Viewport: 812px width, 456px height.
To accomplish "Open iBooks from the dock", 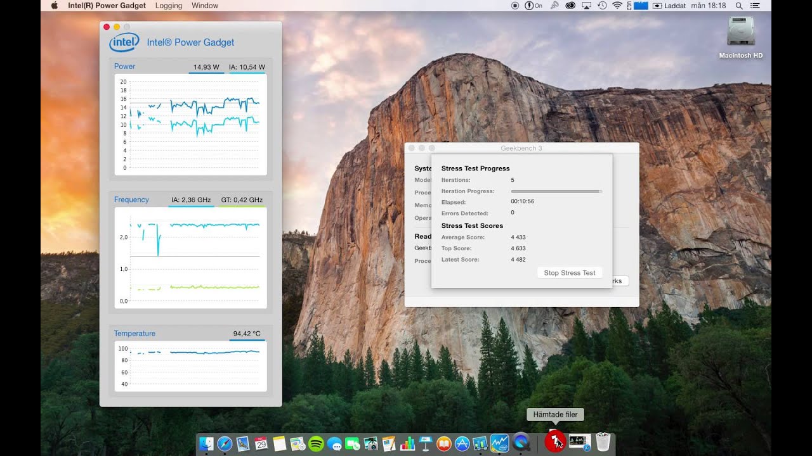I will (x=444, y=443).
